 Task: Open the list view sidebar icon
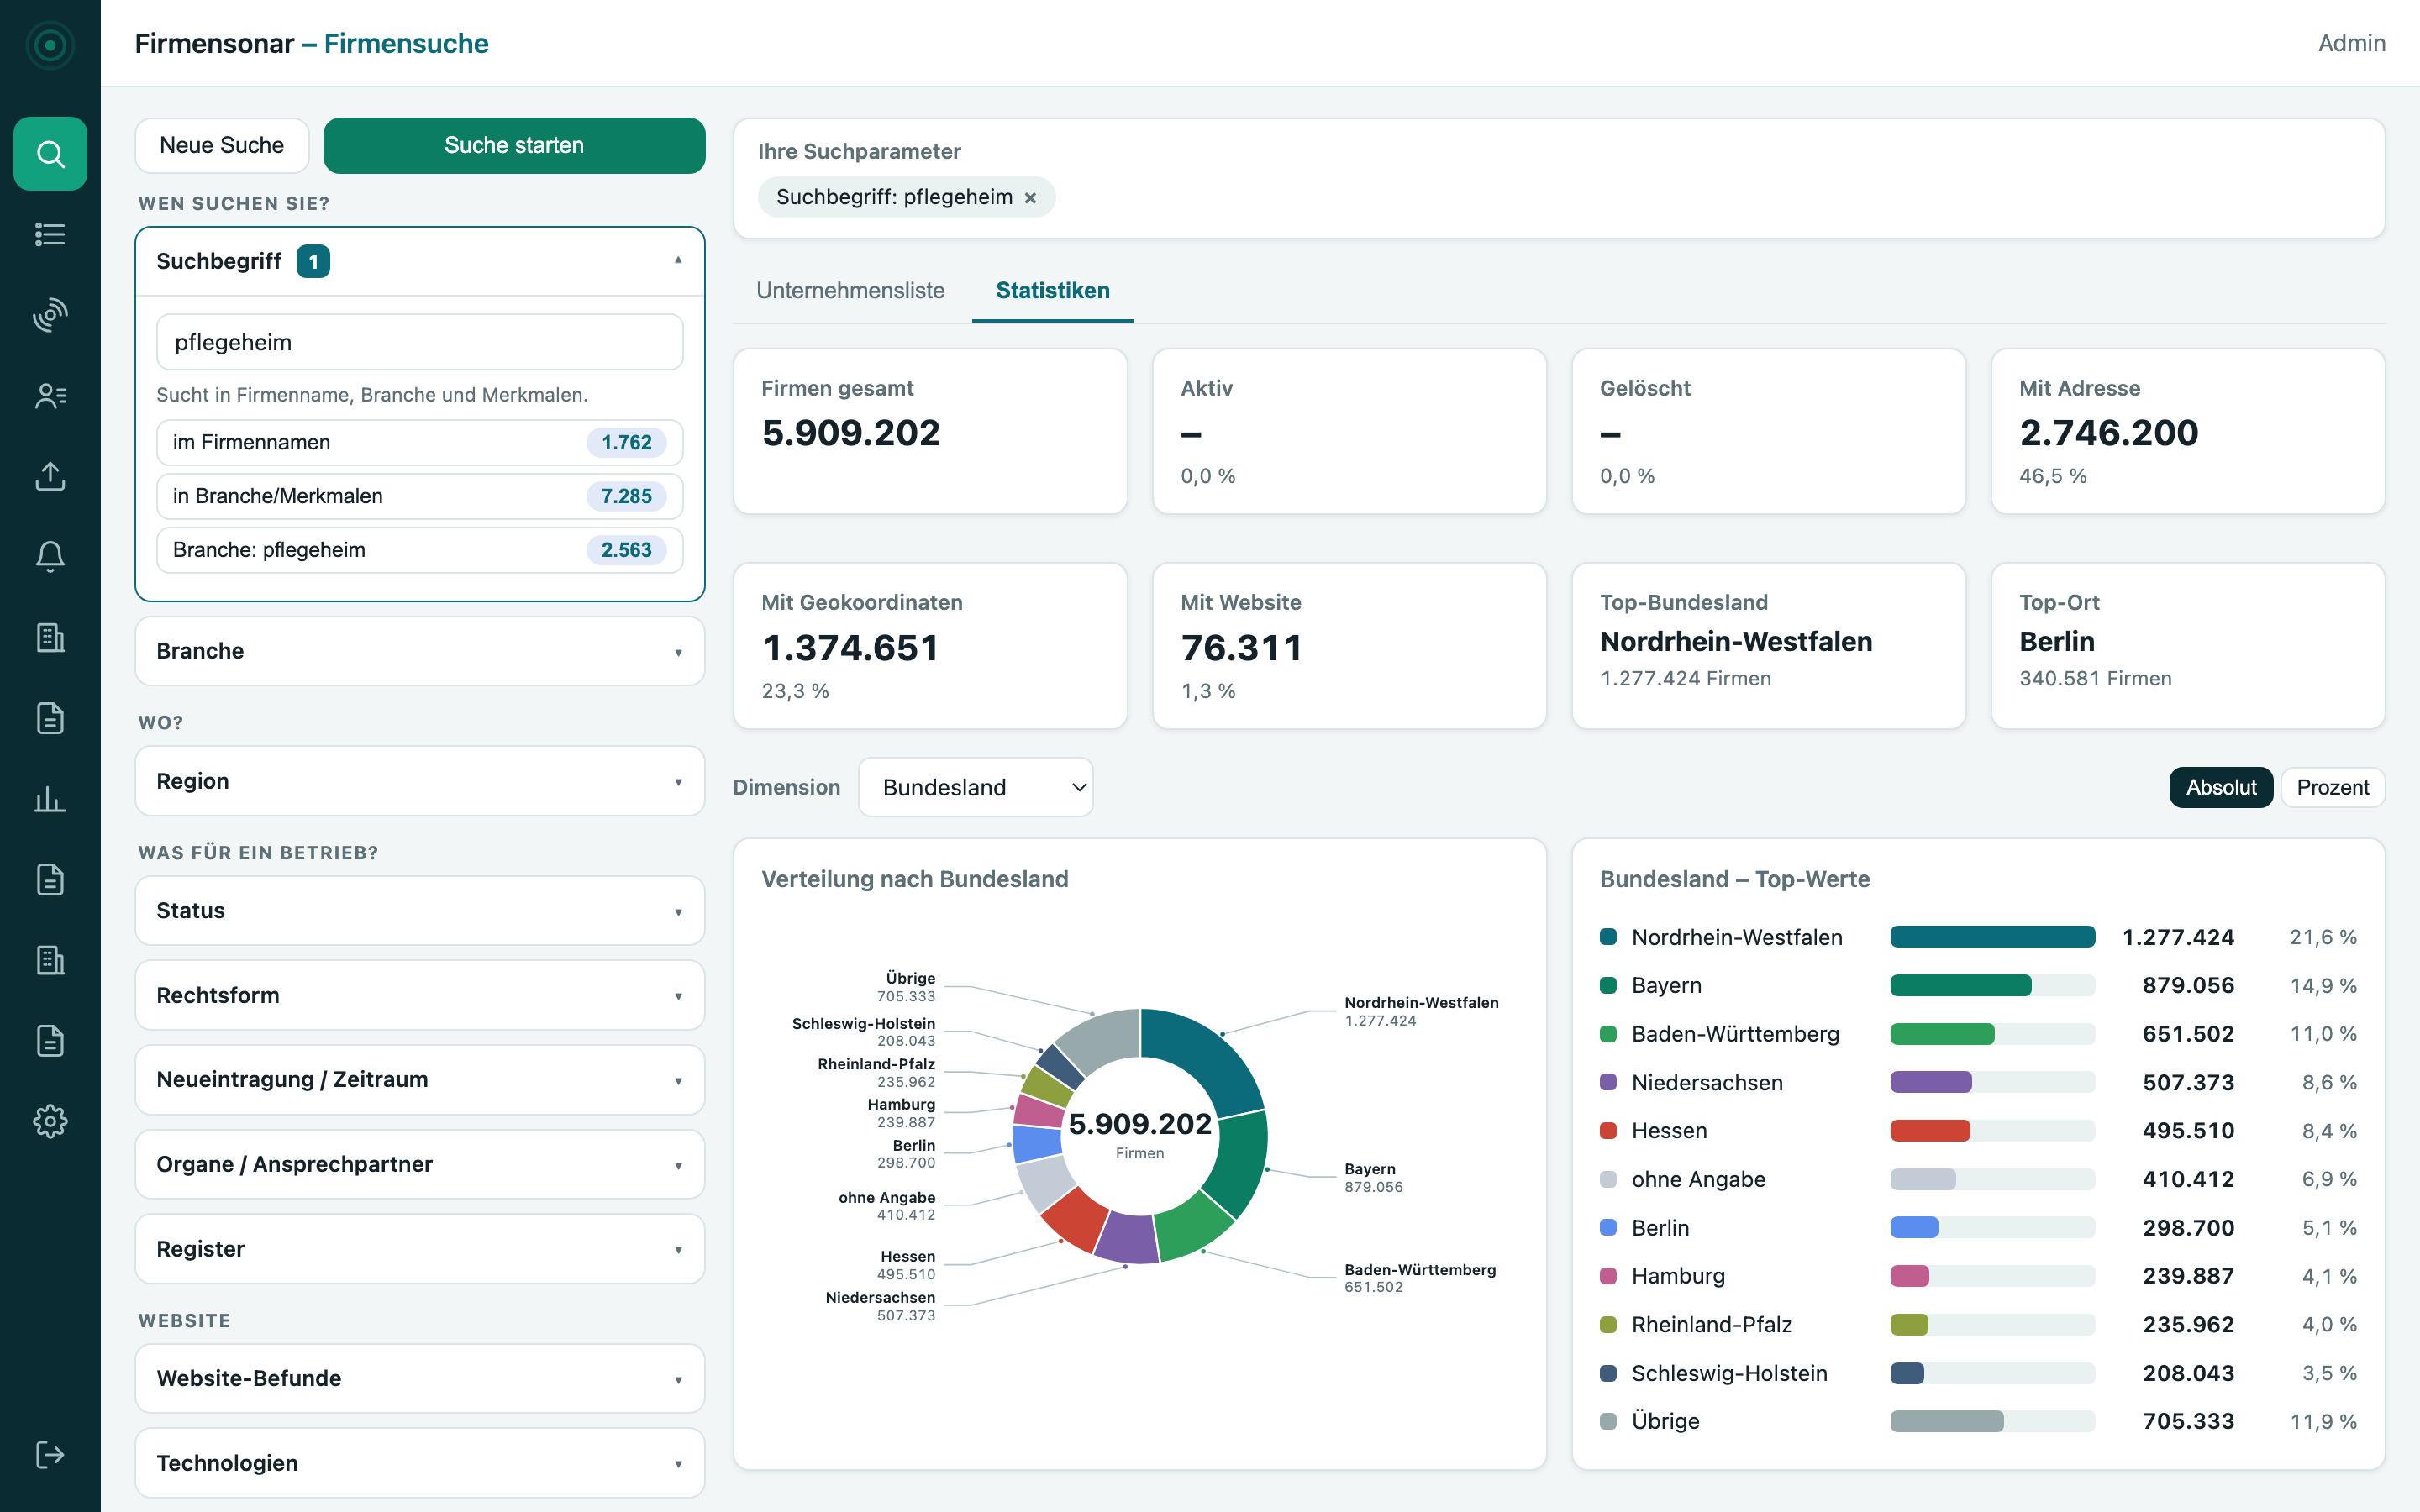[x=50, y=234]
